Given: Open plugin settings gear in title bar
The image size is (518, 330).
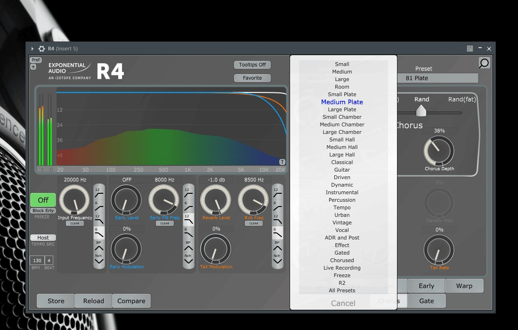Looking at the screenshot, I should coord(41,49).
